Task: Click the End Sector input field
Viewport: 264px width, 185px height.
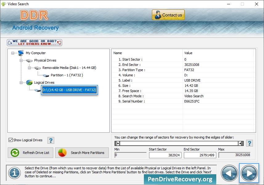Action: coord(199,155)
